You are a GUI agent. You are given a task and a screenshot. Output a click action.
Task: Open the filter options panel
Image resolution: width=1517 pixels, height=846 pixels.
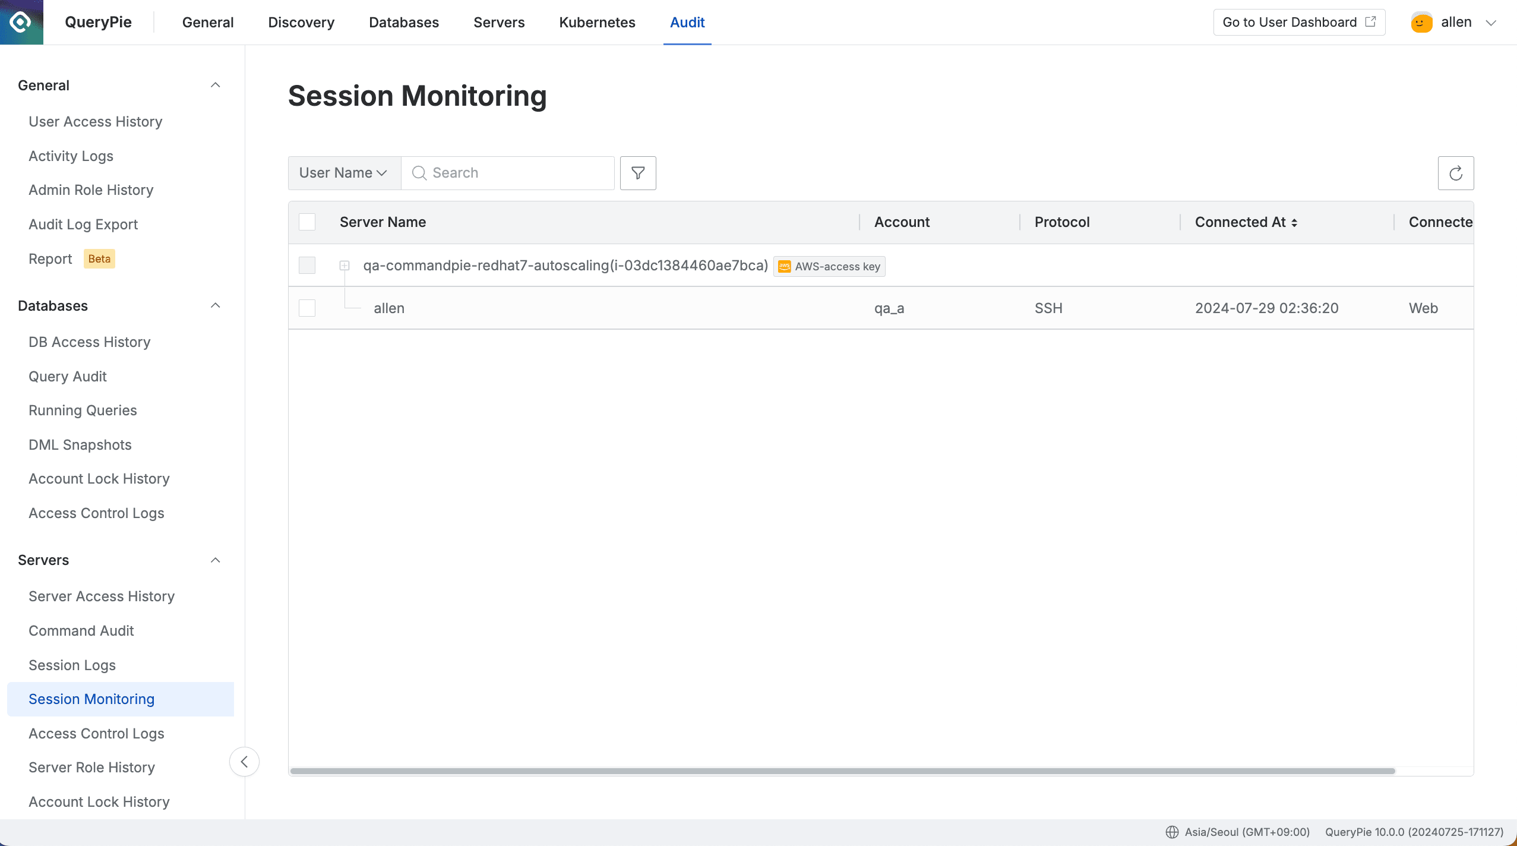(x=637, y=173)
